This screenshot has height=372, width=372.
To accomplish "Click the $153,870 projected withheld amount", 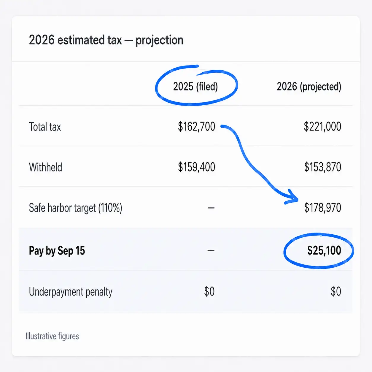I will click(322, 167).
